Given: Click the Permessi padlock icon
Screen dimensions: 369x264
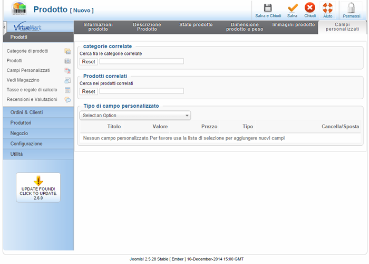Looking at the screenshot, I should (x=351, y=8).
